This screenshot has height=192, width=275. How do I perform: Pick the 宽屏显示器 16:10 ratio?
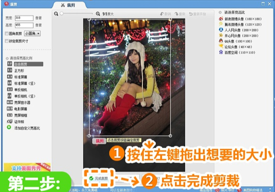19,102
